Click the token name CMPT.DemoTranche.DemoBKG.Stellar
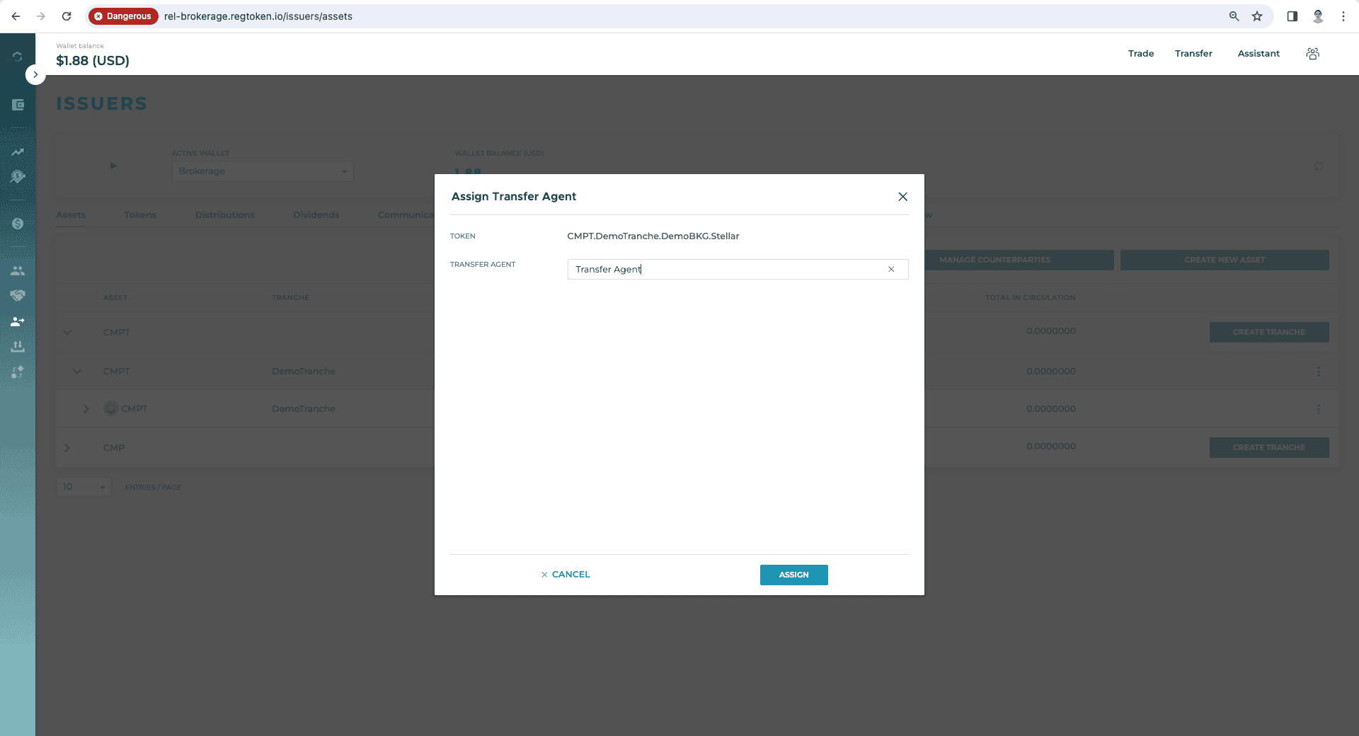 (653, 236)
